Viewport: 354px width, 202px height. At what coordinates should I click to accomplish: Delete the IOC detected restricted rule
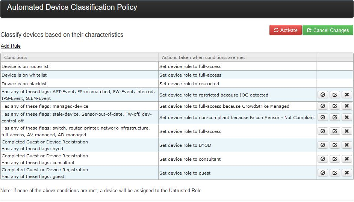346,95
